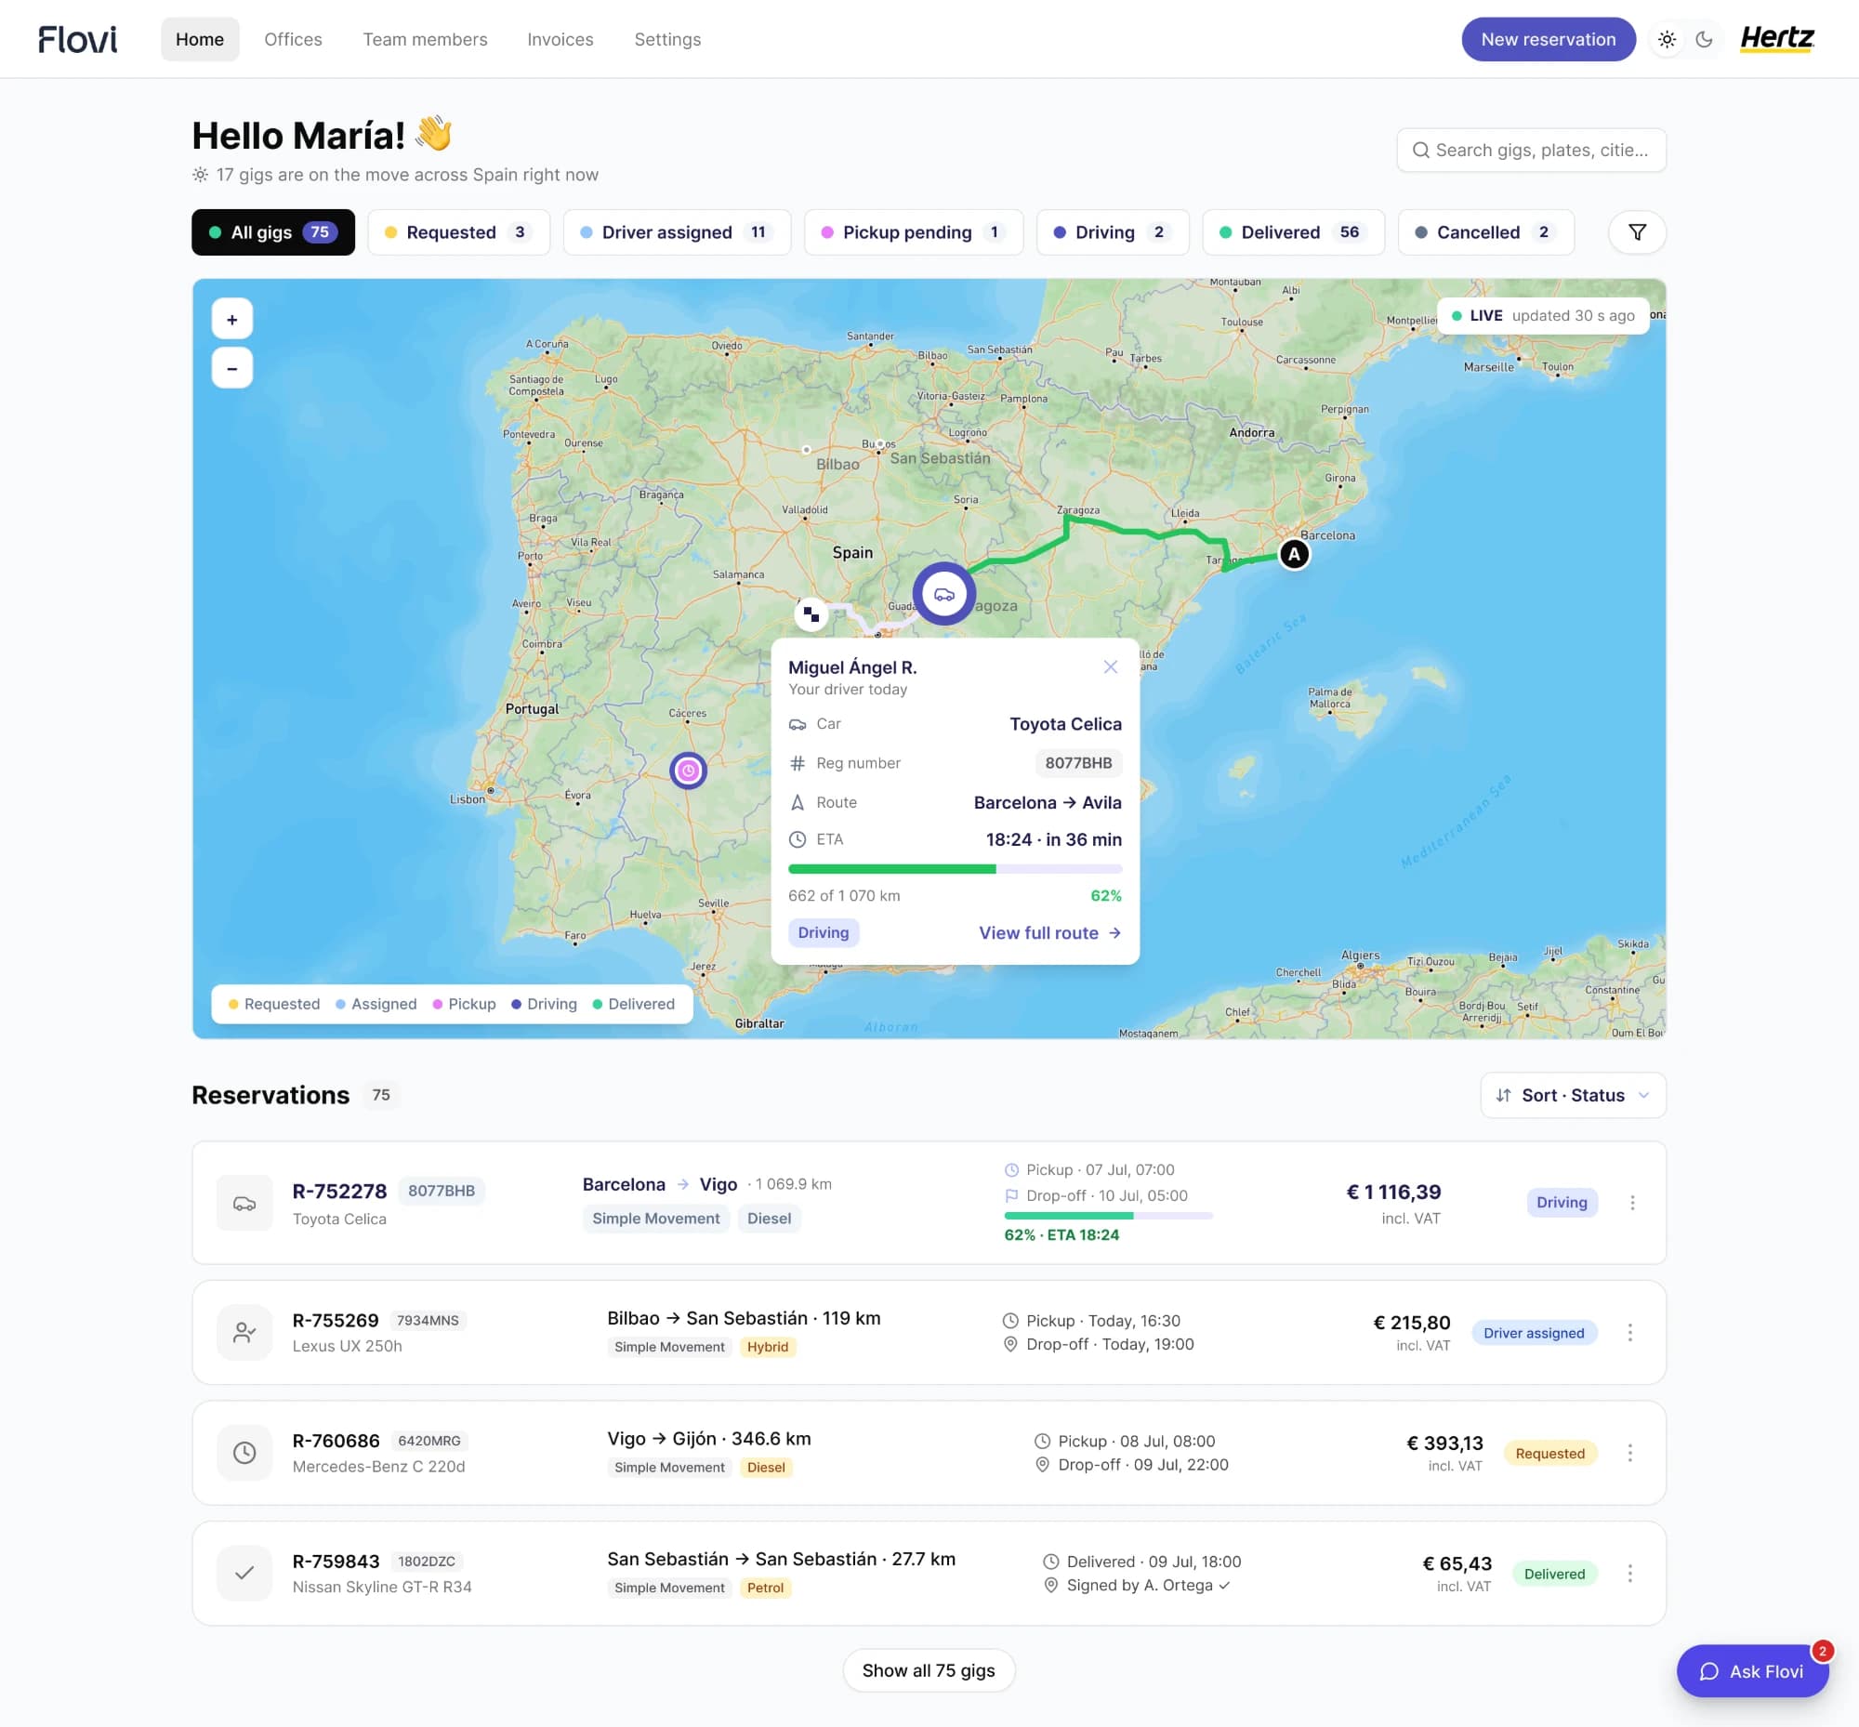1859x1727 pixels.
Task: Go to the Home tab
Action: [200, 39]
